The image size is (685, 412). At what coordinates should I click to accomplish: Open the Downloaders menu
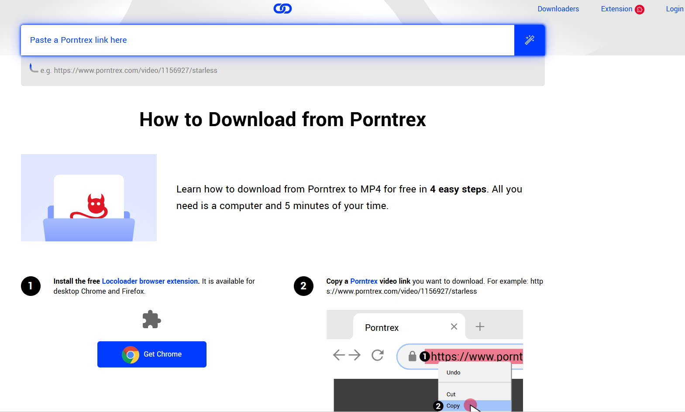[x=558, y=9]
